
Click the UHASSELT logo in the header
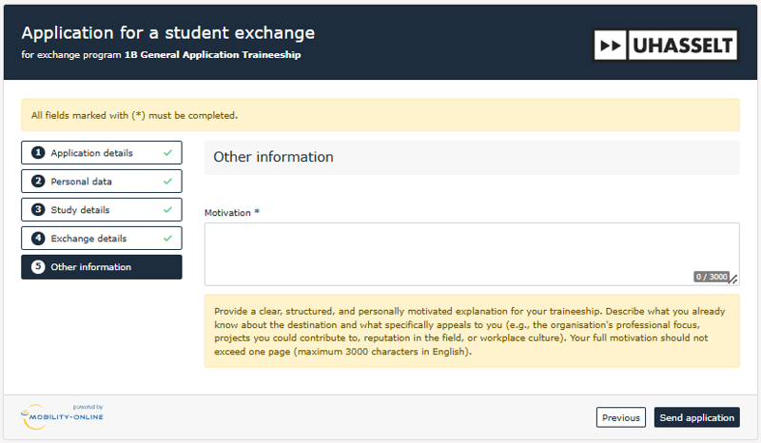pos(666,45)
